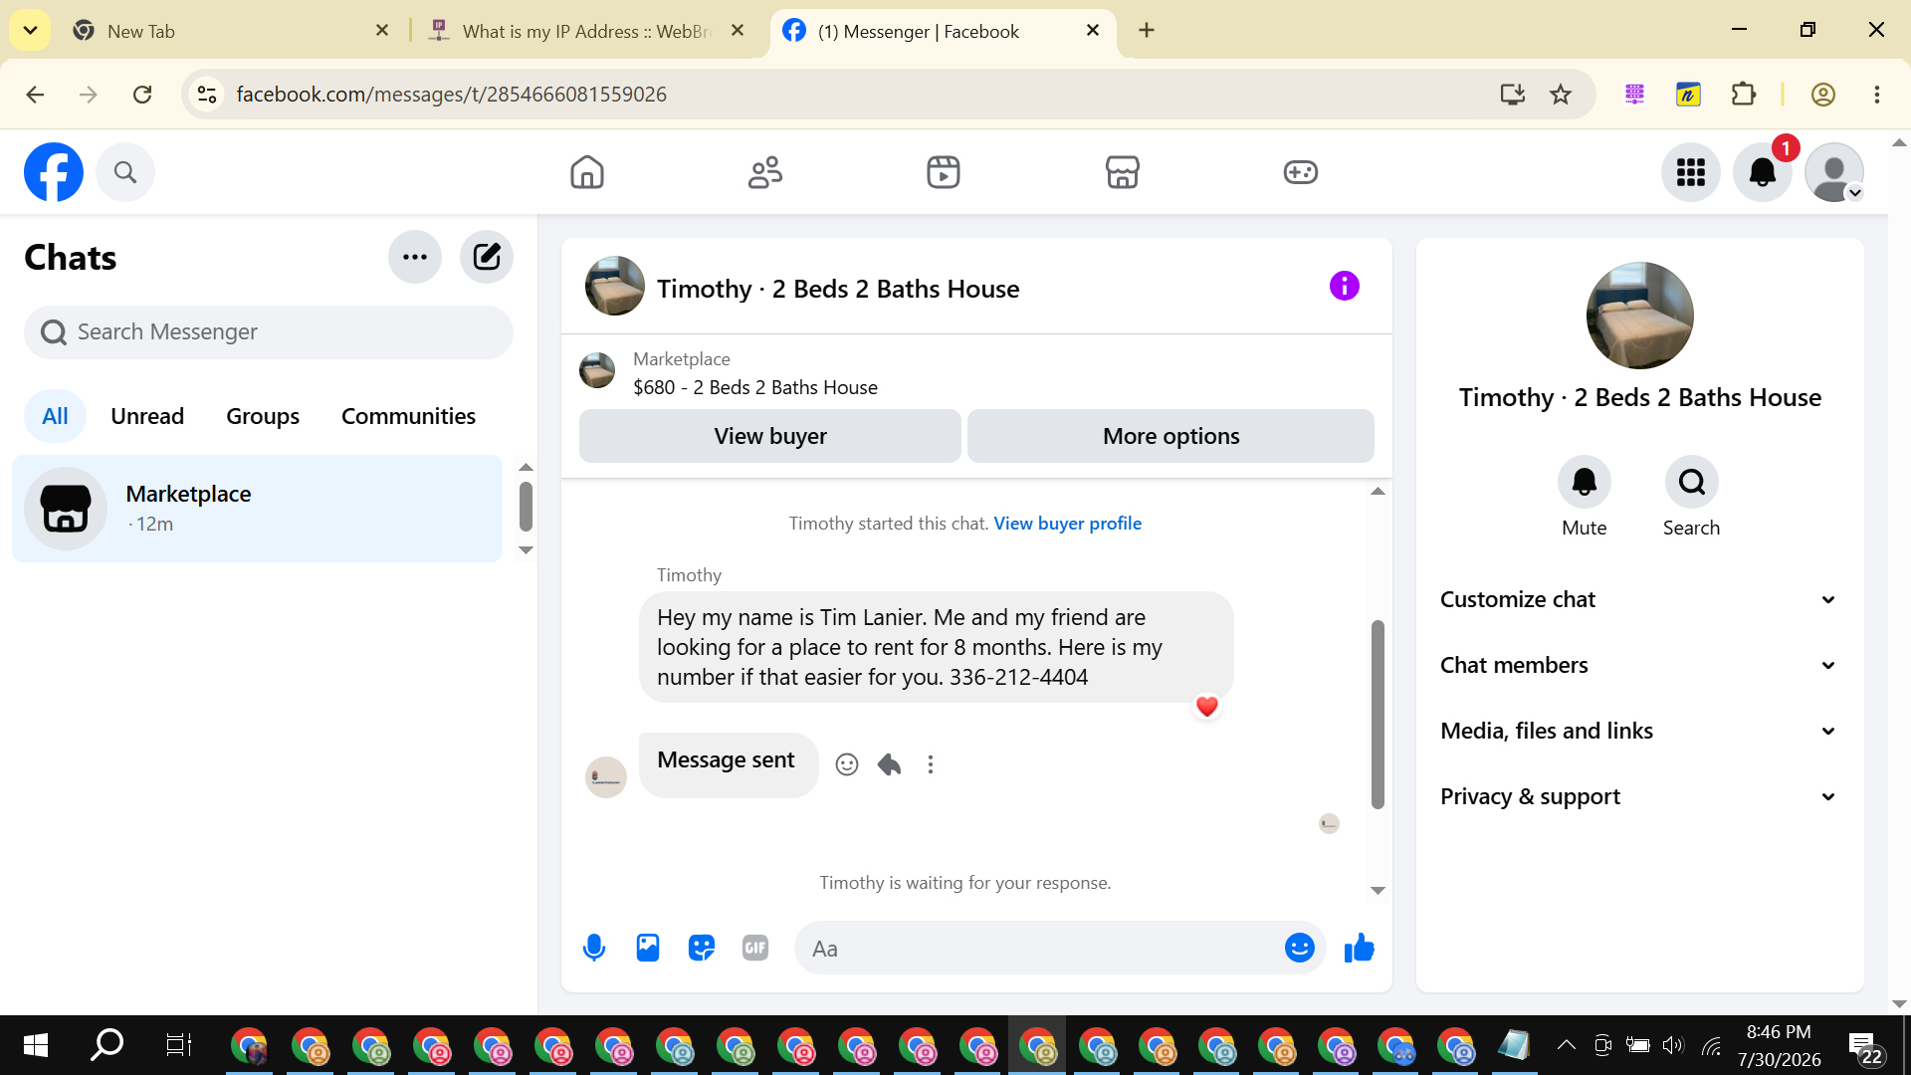Open the browser Extensions puzzle icon
The image size is (1911, 1075).
[x=1744, y=95]
